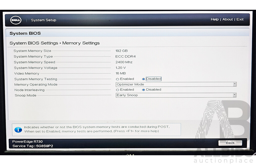The width and height of the screenshot is (256, 165).
Task: Enable System Memory Testing
Action: (117, 79)
